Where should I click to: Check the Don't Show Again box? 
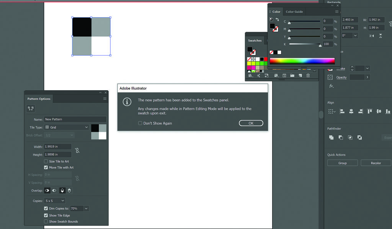tap(140, 123)
